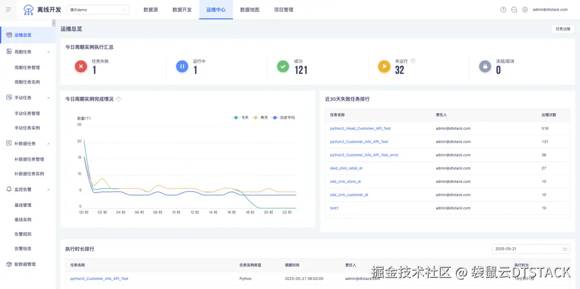580x289 pixels.
Task: Open python3_Head_Customer_API_Test failed task link
Action: [x=360, y=129]
